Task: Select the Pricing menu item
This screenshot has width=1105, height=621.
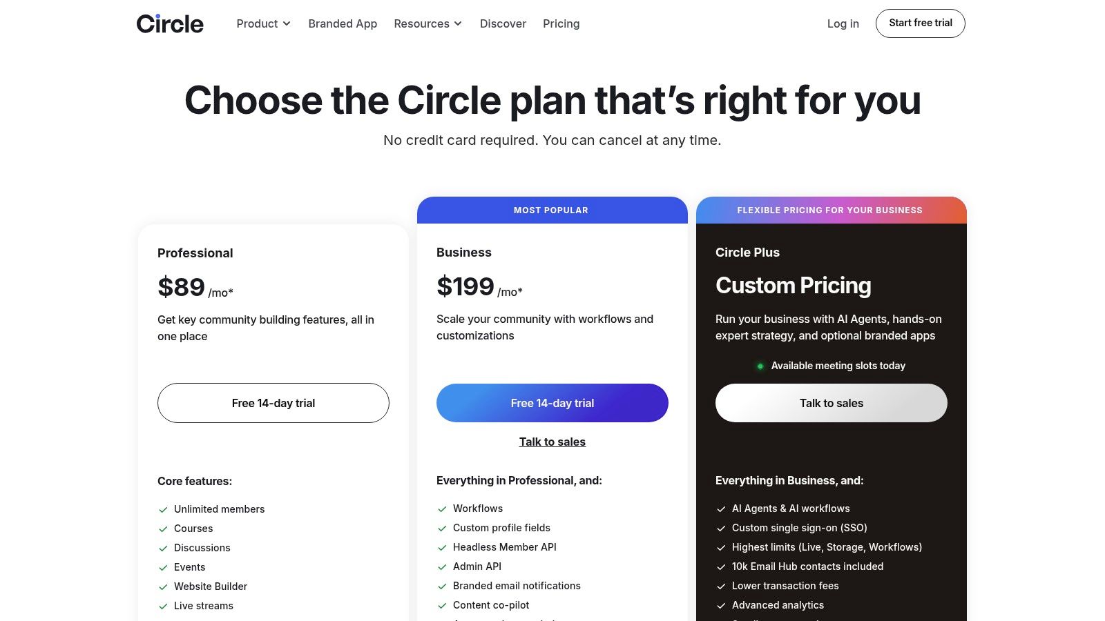Action: point(561,23)
